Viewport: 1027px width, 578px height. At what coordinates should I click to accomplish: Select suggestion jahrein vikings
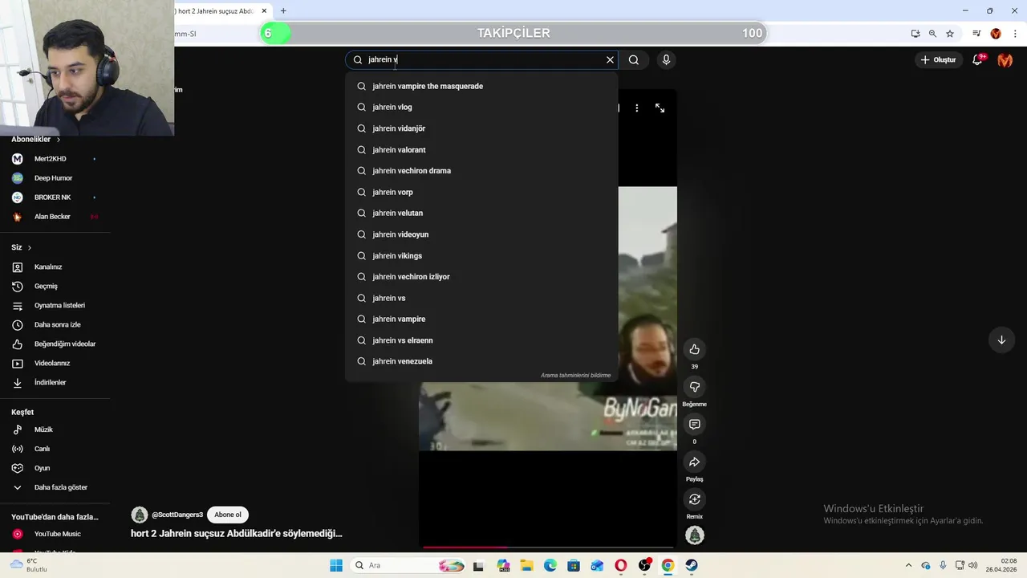[481, 255]
